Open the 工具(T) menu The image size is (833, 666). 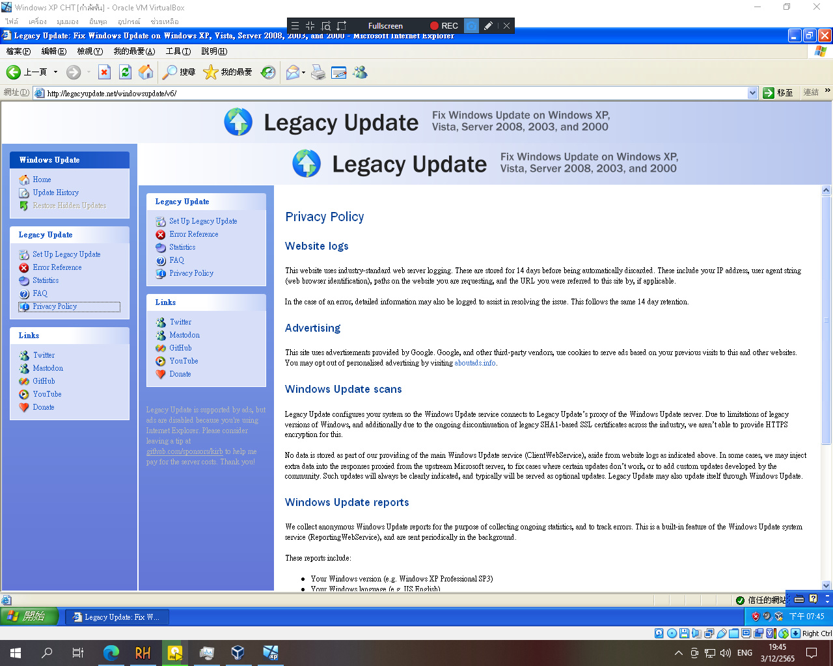[178, 51]
